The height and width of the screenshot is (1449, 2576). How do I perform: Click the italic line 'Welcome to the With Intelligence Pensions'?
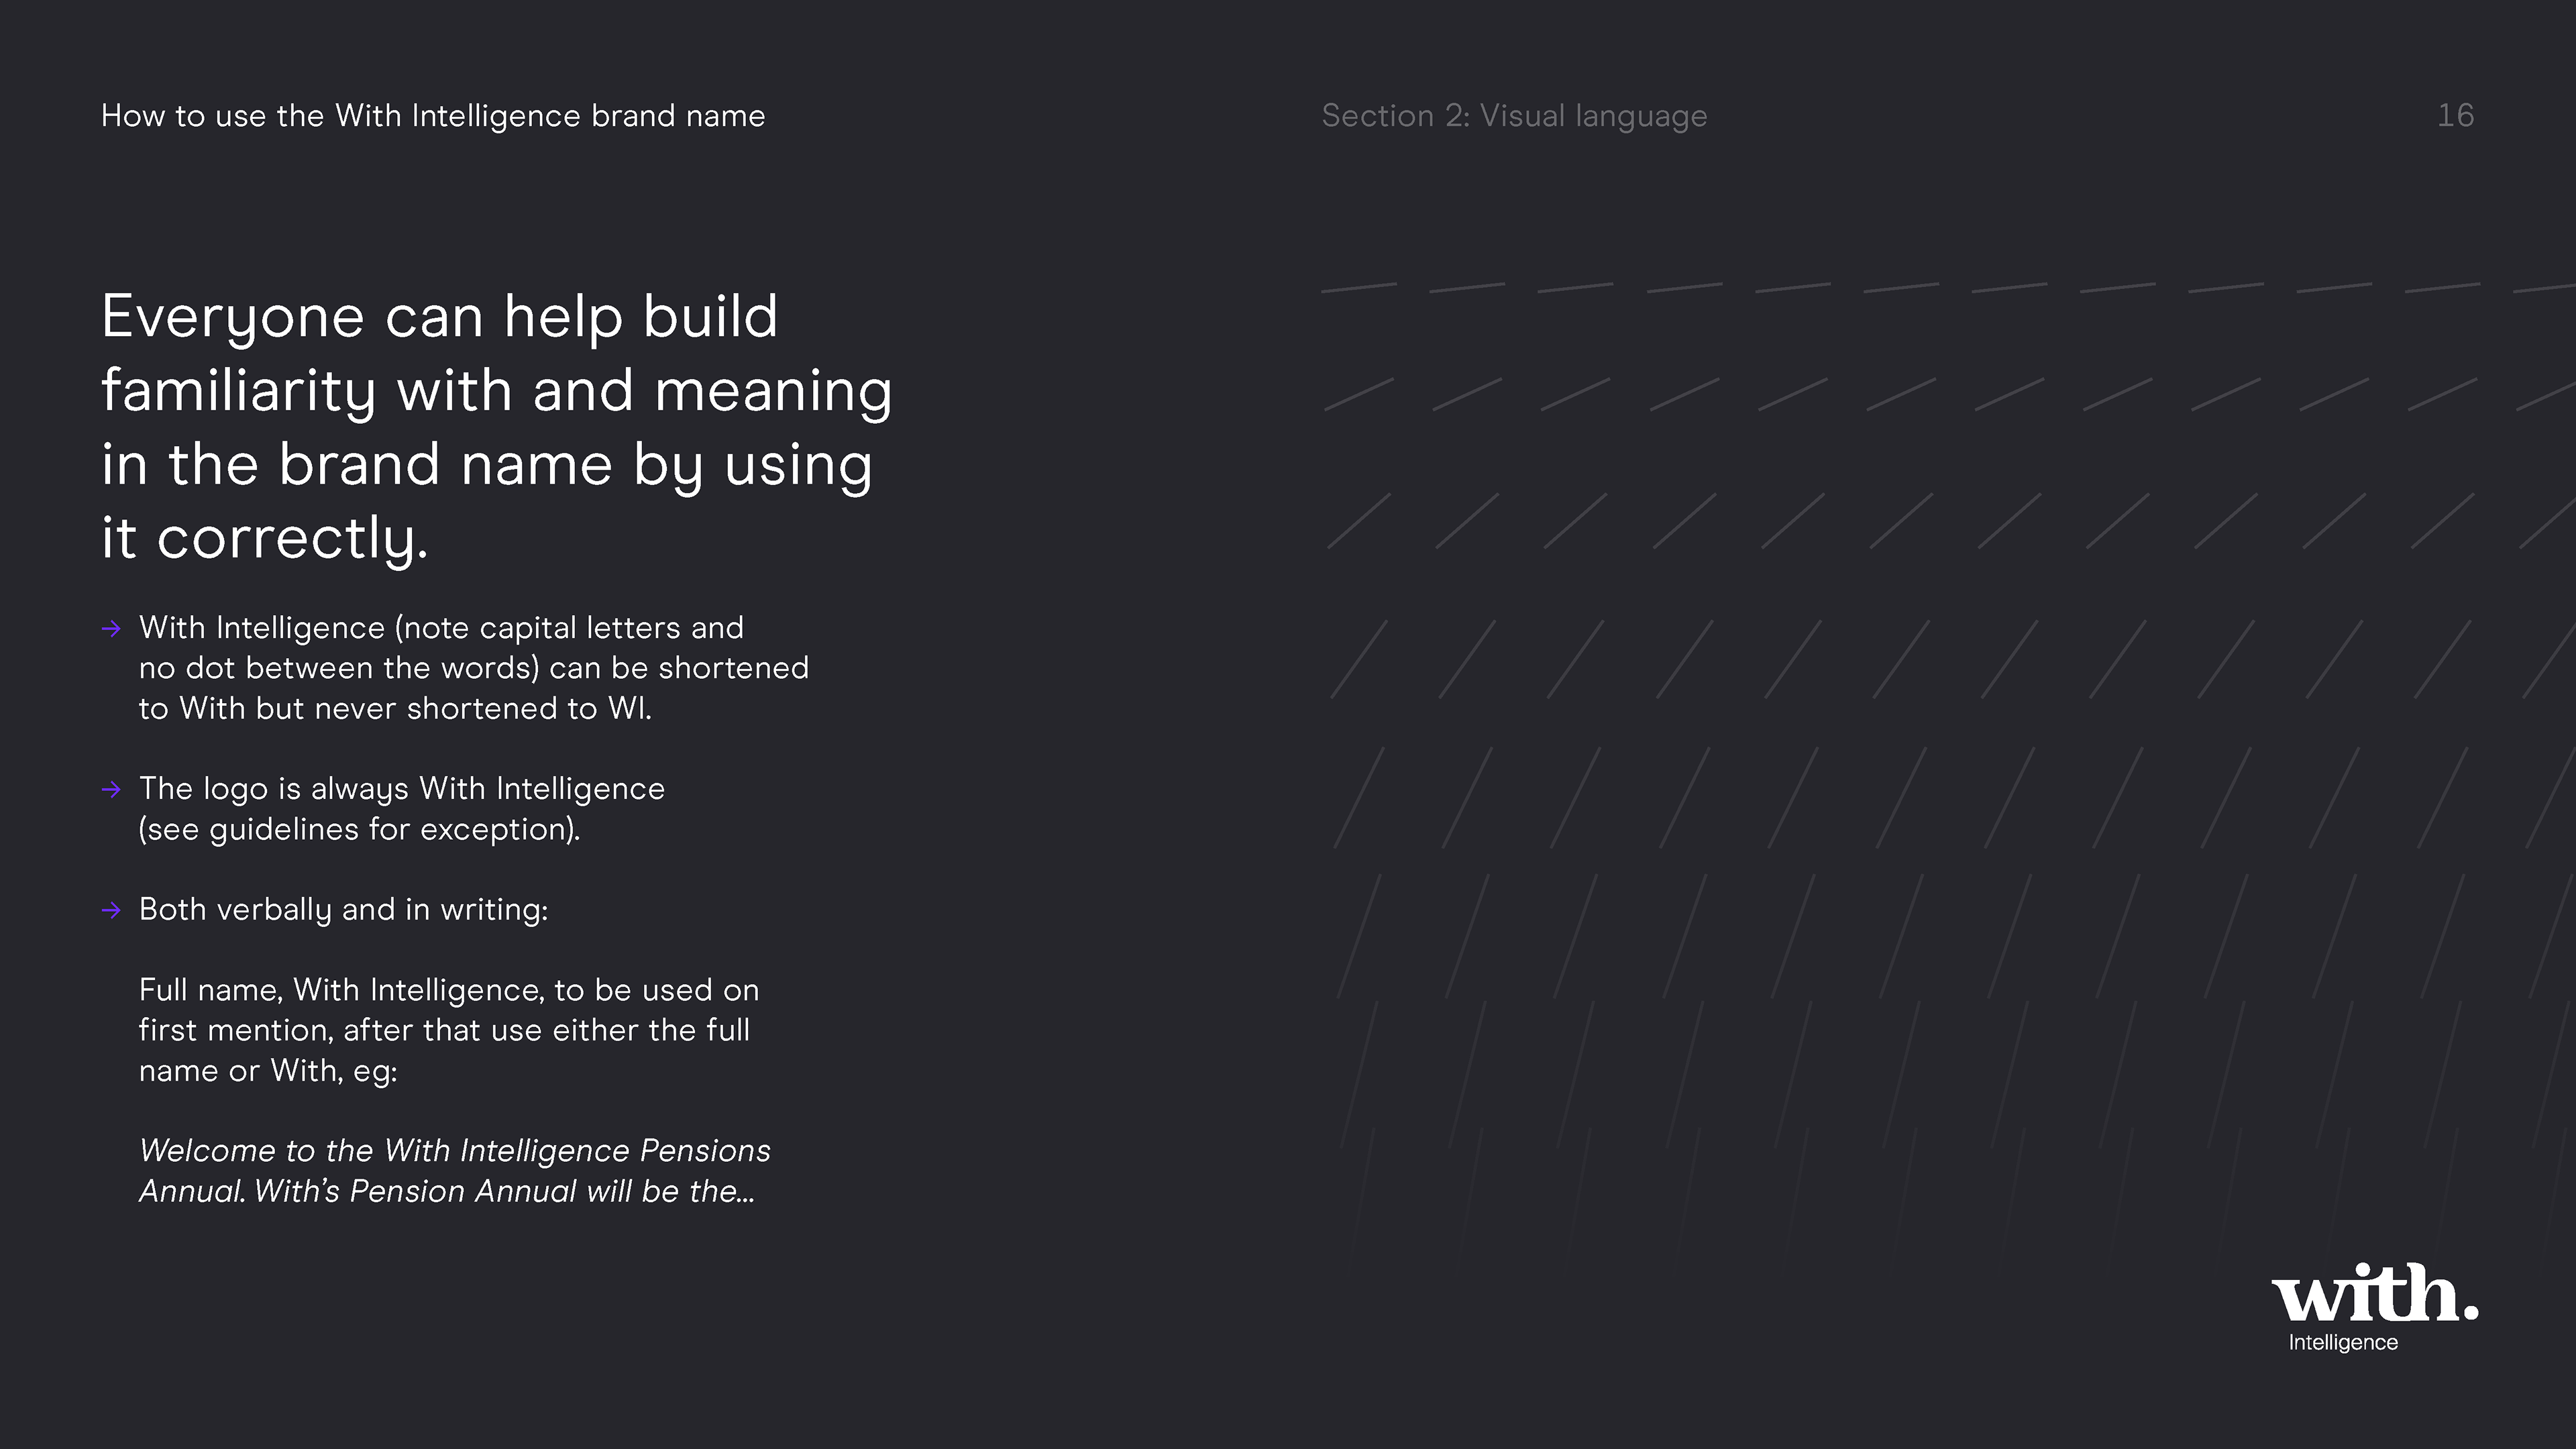tap(455, 1151)
